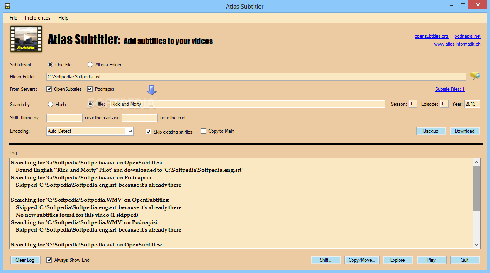Uncheck the OpenSubtitles server checkbox
Viewport: 490px width, 273px height.
[x=49, y=89]
